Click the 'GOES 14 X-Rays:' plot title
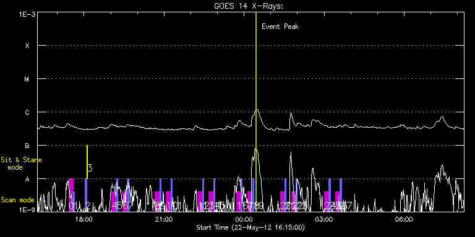This screenshot has width=475, height=237. 248,6
